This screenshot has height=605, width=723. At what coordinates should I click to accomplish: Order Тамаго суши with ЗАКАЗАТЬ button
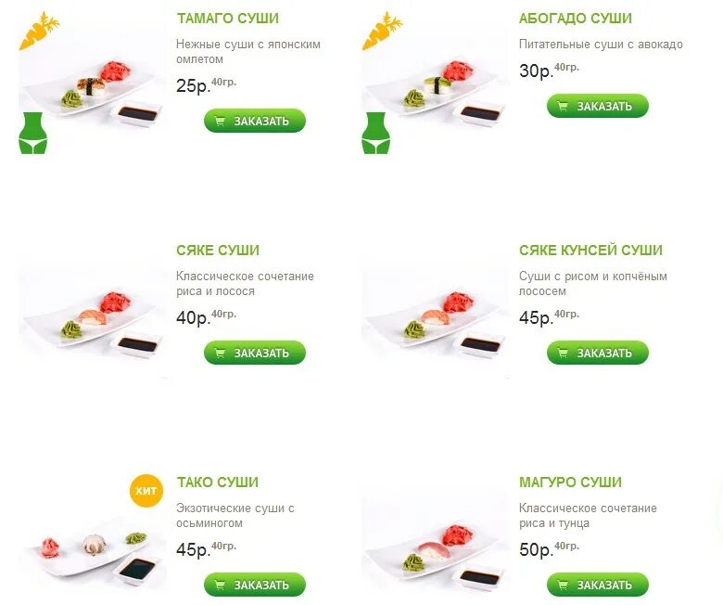(255, 121)
